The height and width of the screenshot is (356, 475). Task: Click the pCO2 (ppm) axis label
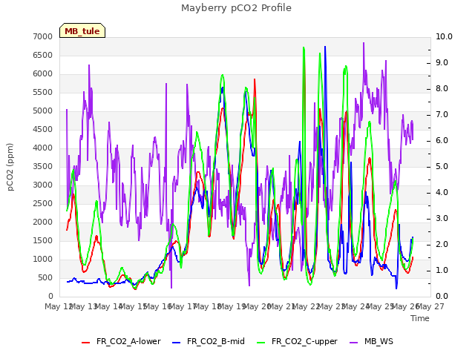pos(10,167)
